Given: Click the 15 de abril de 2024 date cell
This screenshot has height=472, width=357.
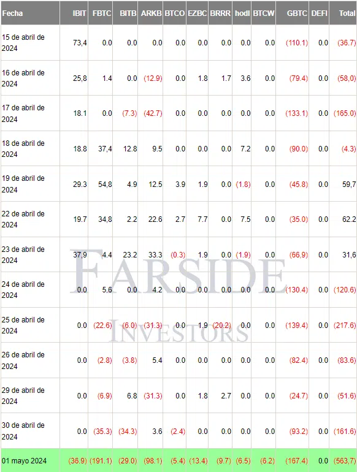Looking at the screenshot, I should tap(23, 43).
